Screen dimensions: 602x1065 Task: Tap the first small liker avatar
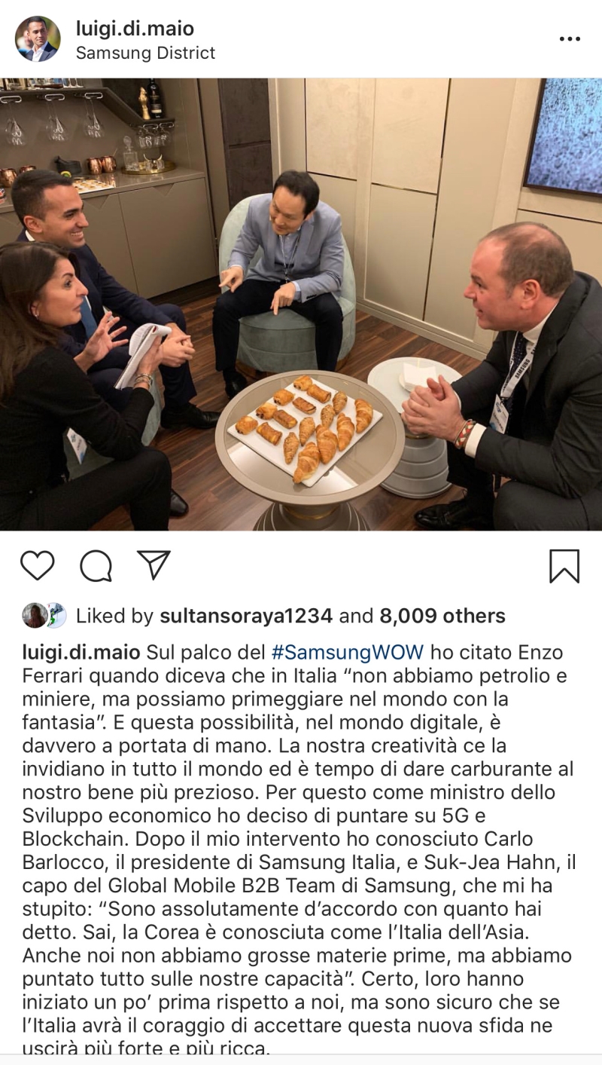tap(34, 616)
